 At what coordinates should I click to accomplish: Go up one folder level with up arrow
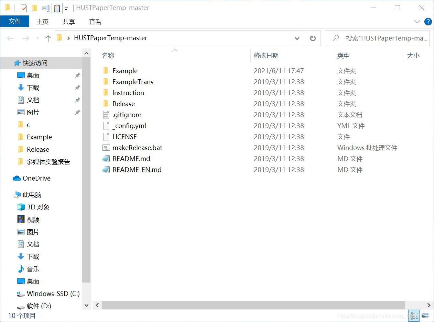[x=48, y=38]
